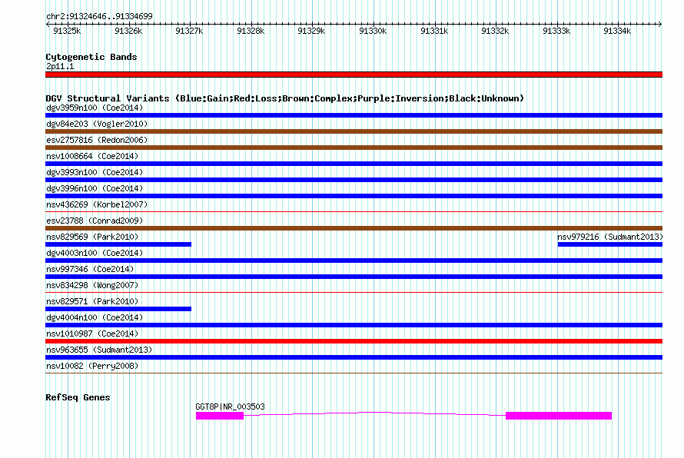Click brown bar of esv2757816

click(x=354, y=148)
